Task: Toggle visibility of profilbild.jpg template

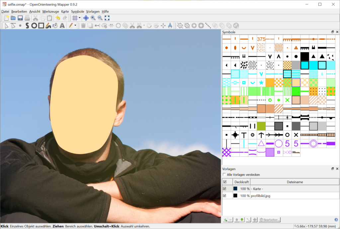Action: (224, 196)
